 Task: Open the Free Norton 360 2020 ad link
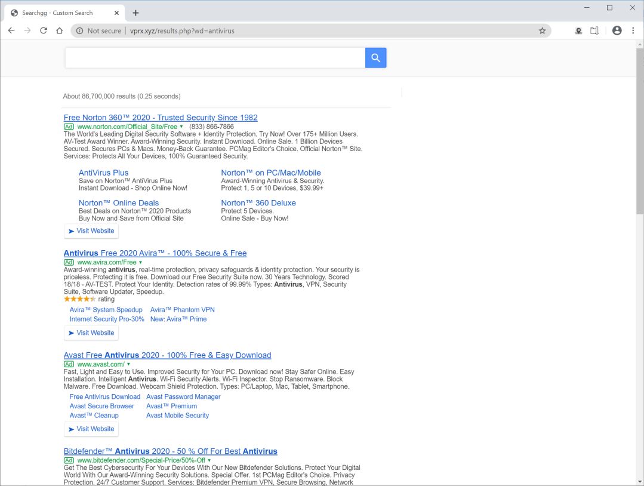(x=161, y=118)
